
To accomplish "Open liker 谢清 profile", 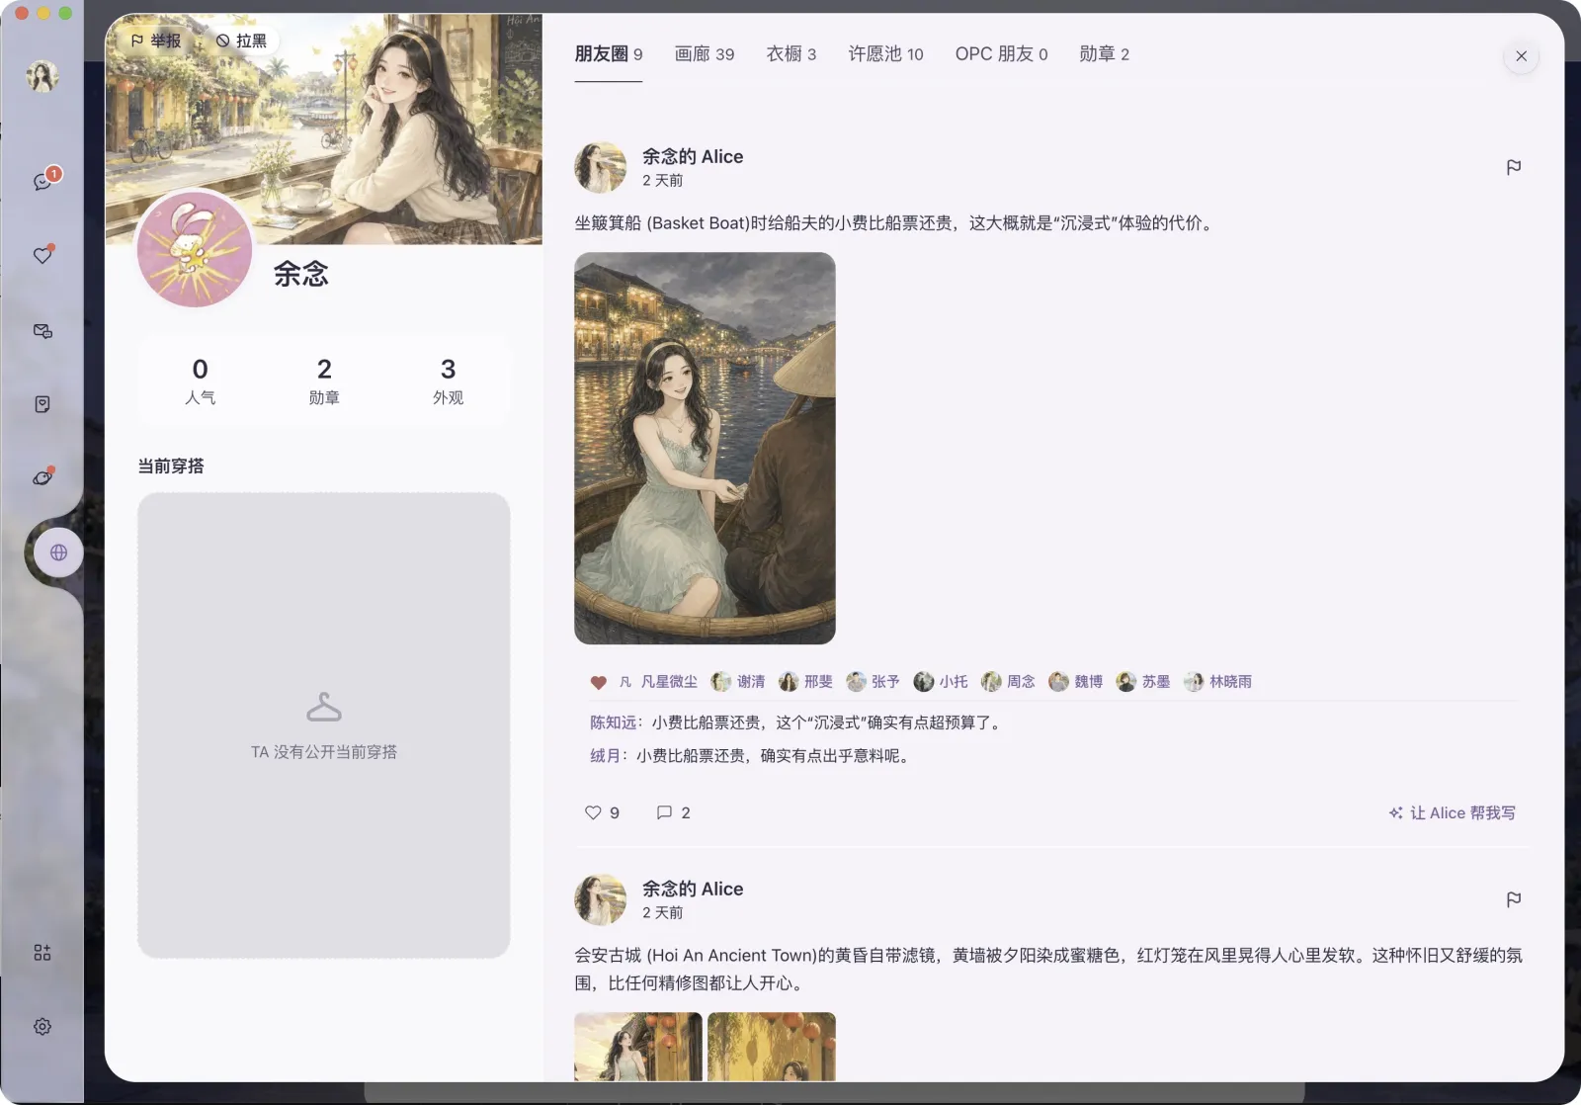I will (x=738, y=682).
